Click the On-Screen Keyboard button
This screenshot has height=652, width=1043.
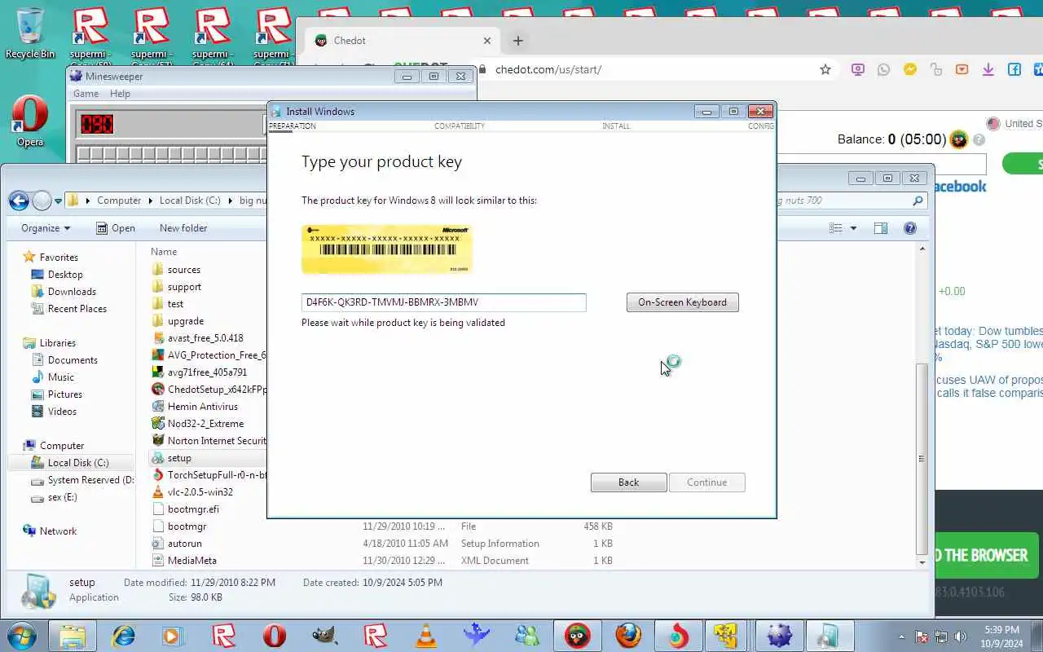pos(682,302)
